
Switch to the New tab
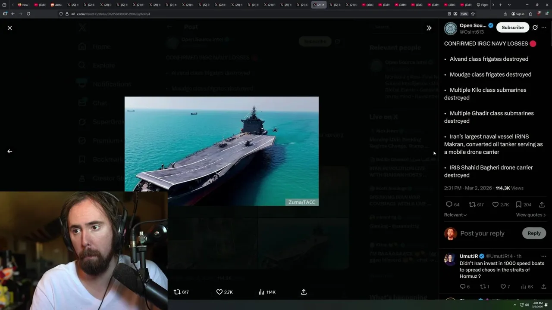(x=23, y=5)
